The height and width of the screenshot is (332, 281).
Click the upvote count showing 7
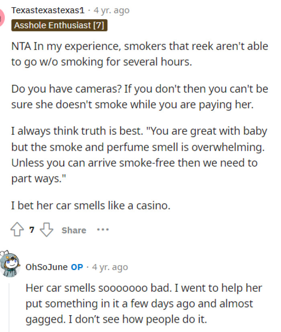tap(31, 230)
